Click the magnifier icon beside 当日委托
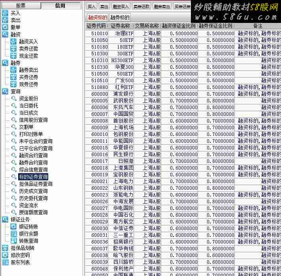This screenshot has width=281, height=276. click(14, 106)
